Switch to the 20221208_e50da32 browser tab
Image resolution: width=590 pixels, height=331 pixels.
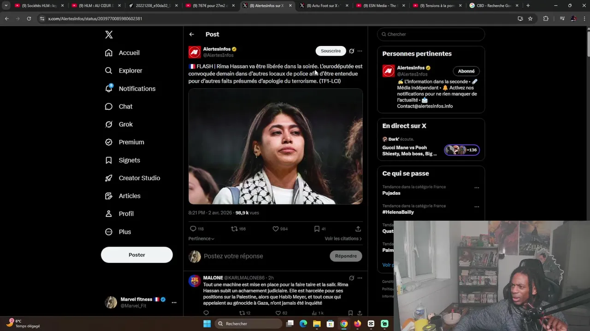[153, 6]
